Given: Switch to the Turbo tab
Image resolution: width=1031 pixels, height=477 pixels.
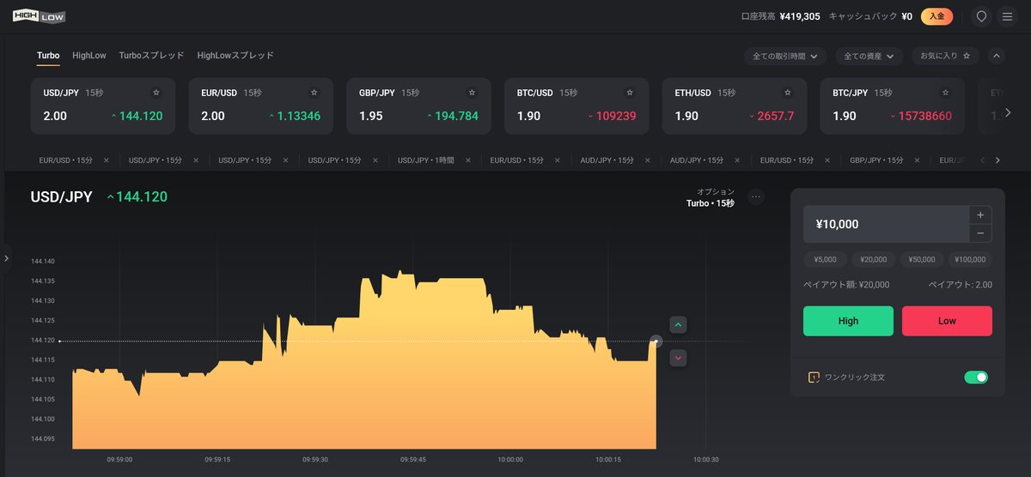Looking at the screenshot, I should [x=48, y=56].
